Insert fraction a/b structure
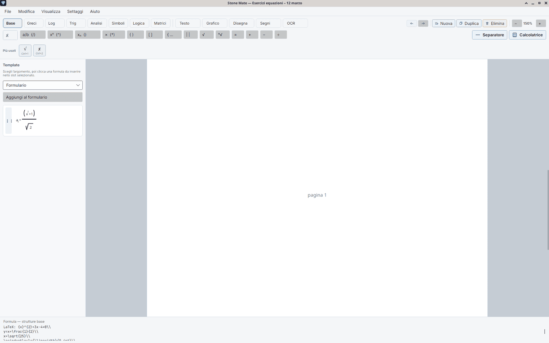The height and width of the screenshot is (343, 549). pyautogui.click(x=33, y=35)
